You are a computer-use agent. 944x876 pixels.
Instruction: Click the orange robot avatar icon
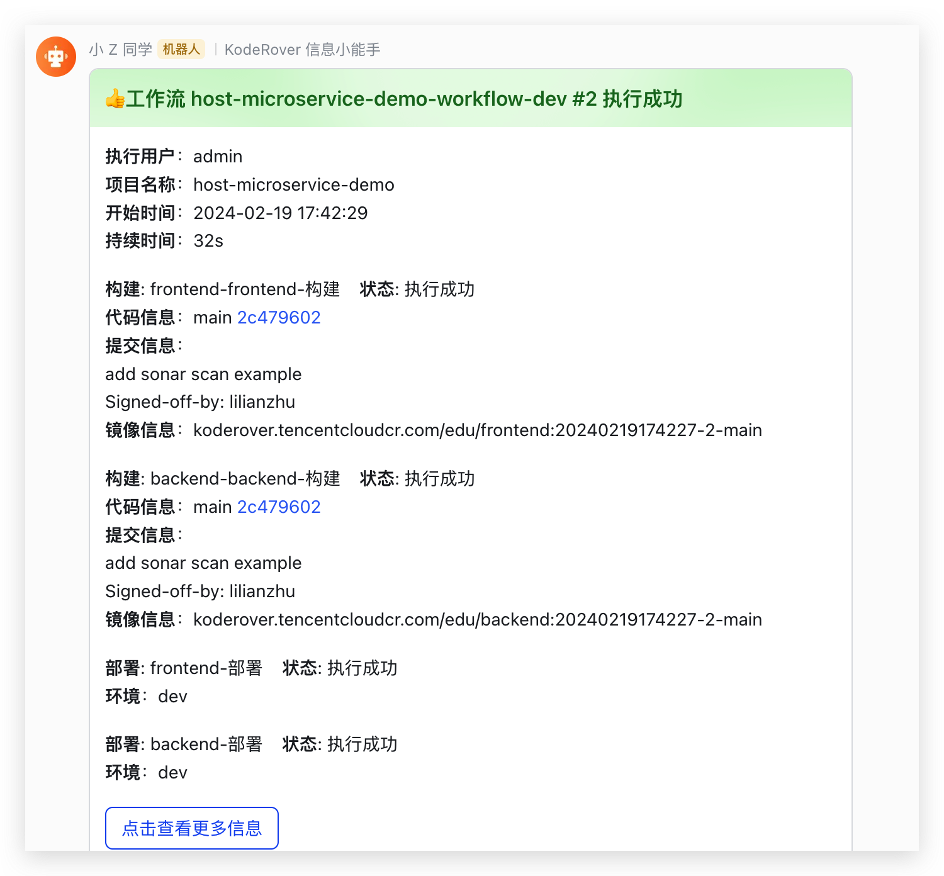click(x=56, y=57)
